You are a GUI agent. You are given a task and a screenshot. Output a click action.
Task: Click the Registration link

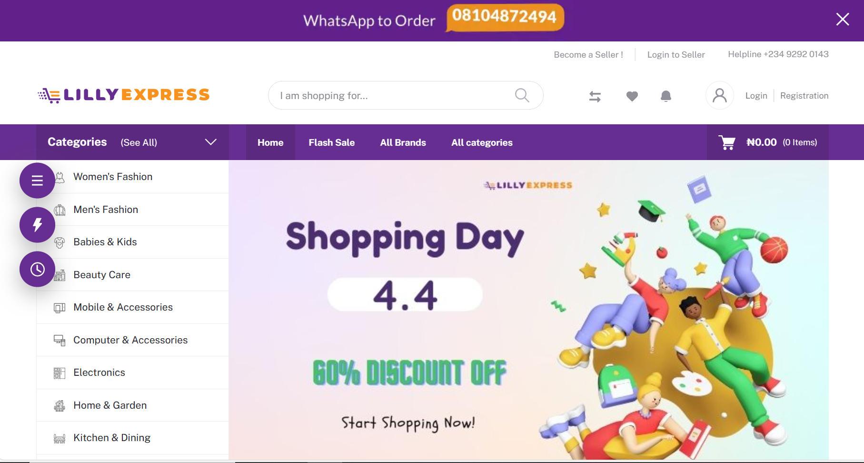[804, 96]
